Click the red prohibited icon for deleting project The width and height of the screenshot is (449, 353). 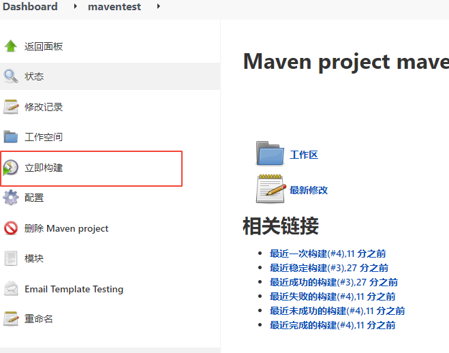point(11,228)
